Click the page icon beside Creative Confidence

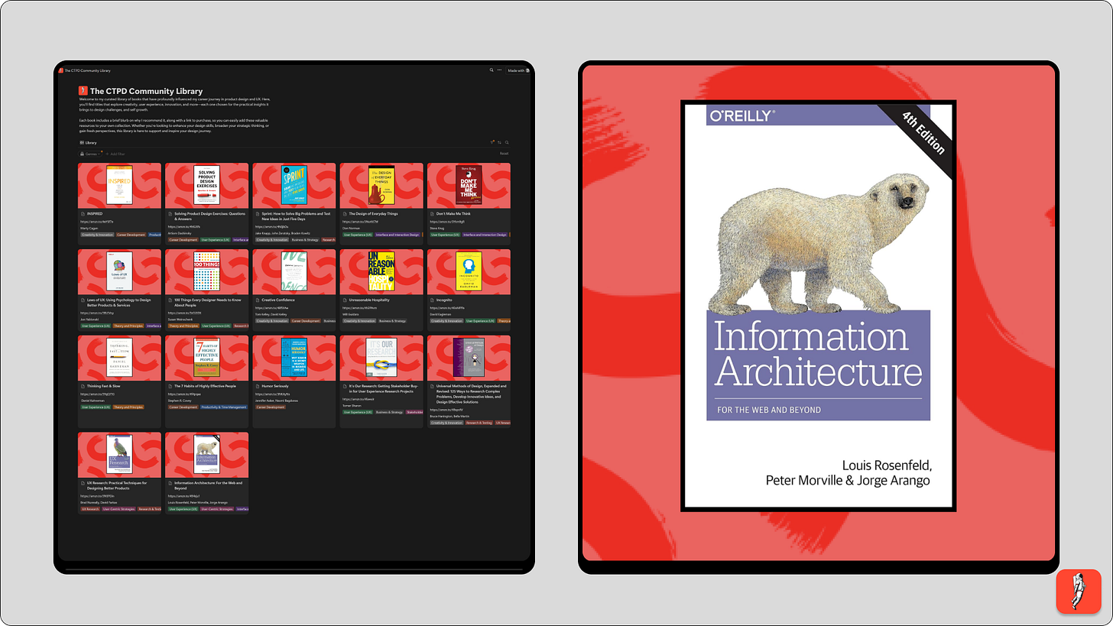258,300
